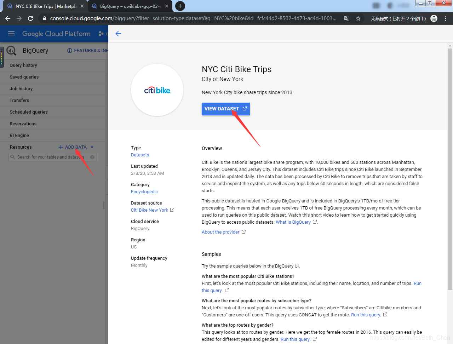Click the 'City of New York' text
Image resolution: width=453 pixels, height=344 pixels.
[x=223, y=79]
